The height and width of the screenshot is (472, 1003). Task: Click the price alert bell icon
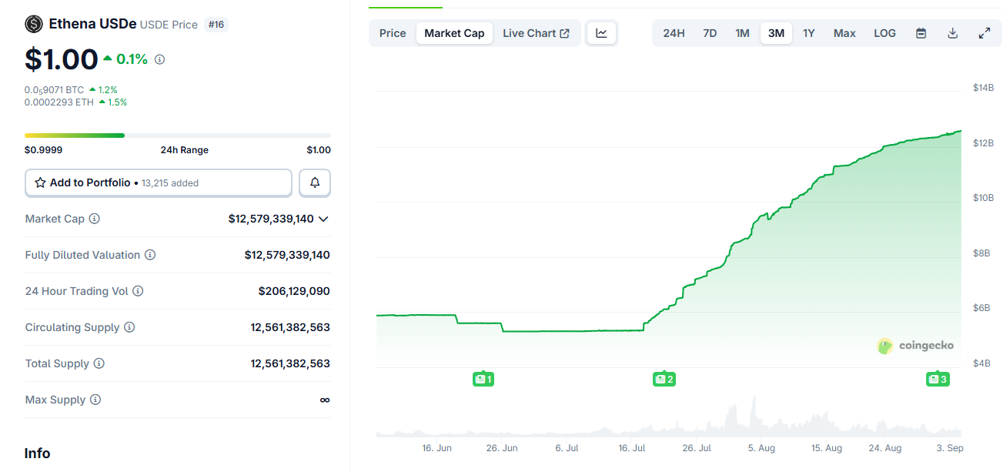315,182
